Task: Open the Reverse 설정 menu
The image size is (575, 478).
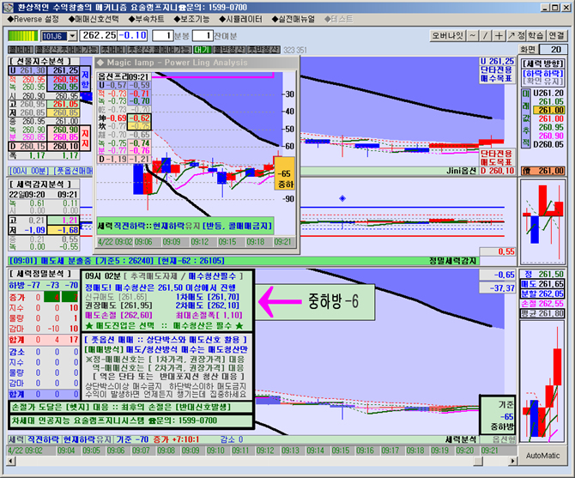Action: 33,19
